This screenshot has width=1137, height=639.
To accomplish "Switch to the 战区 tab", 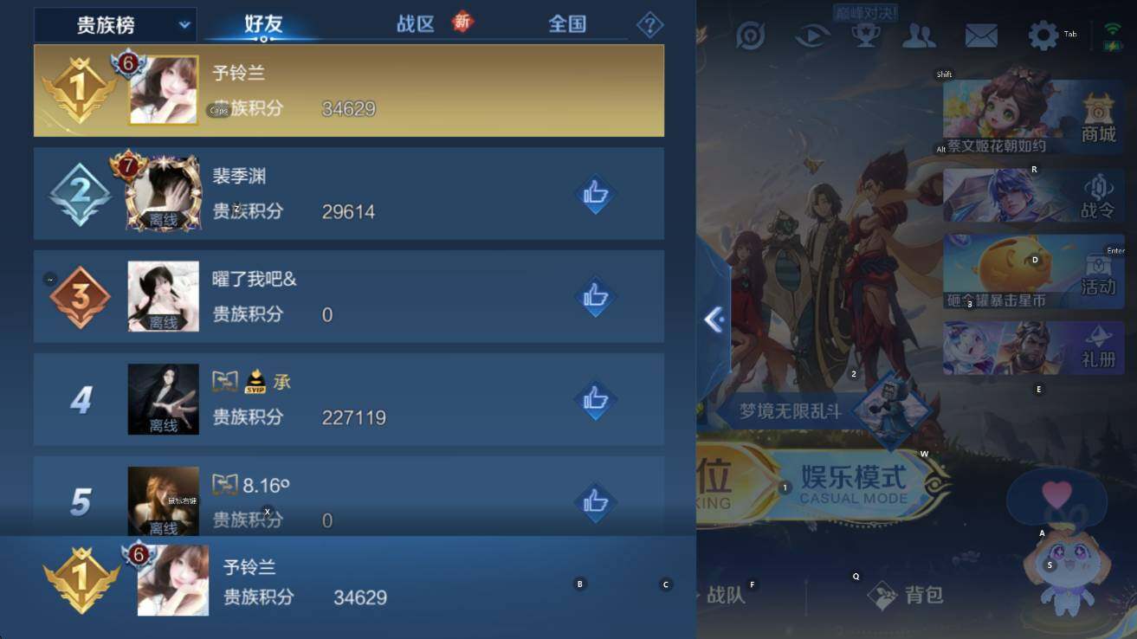I will tap(416, 24).
